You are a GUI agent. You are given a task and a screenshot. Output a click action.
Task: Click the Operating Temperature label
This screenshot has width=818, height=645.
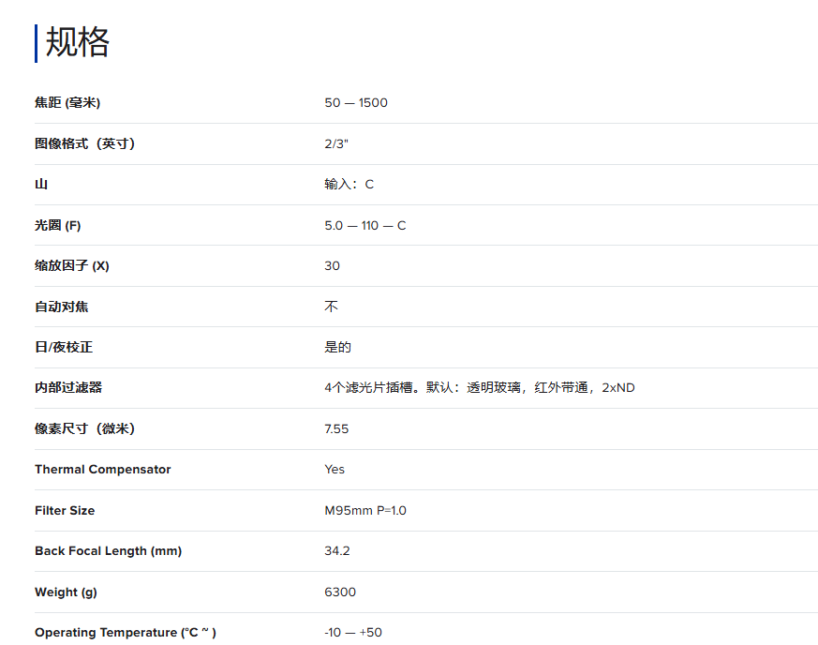point(126,633)
